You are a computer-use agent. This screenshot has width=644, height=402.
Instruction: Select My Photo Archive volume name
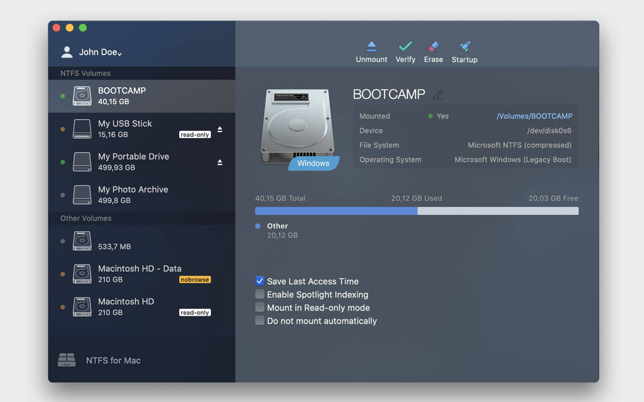click(x=133, y=189)
